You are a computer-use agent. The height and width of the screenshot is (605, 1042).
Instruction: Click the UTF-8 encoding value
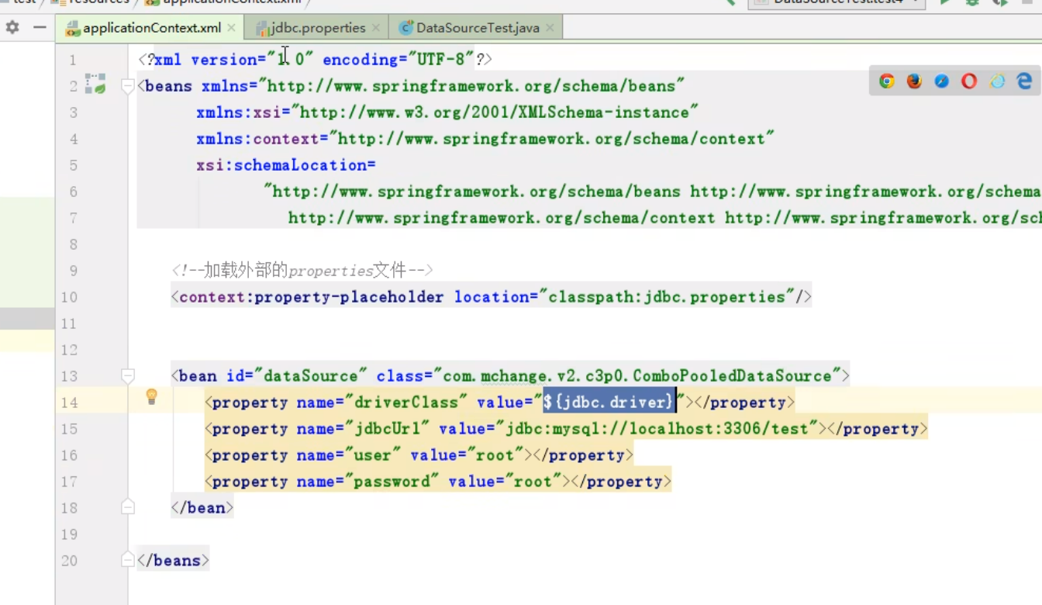click(440, 59)
